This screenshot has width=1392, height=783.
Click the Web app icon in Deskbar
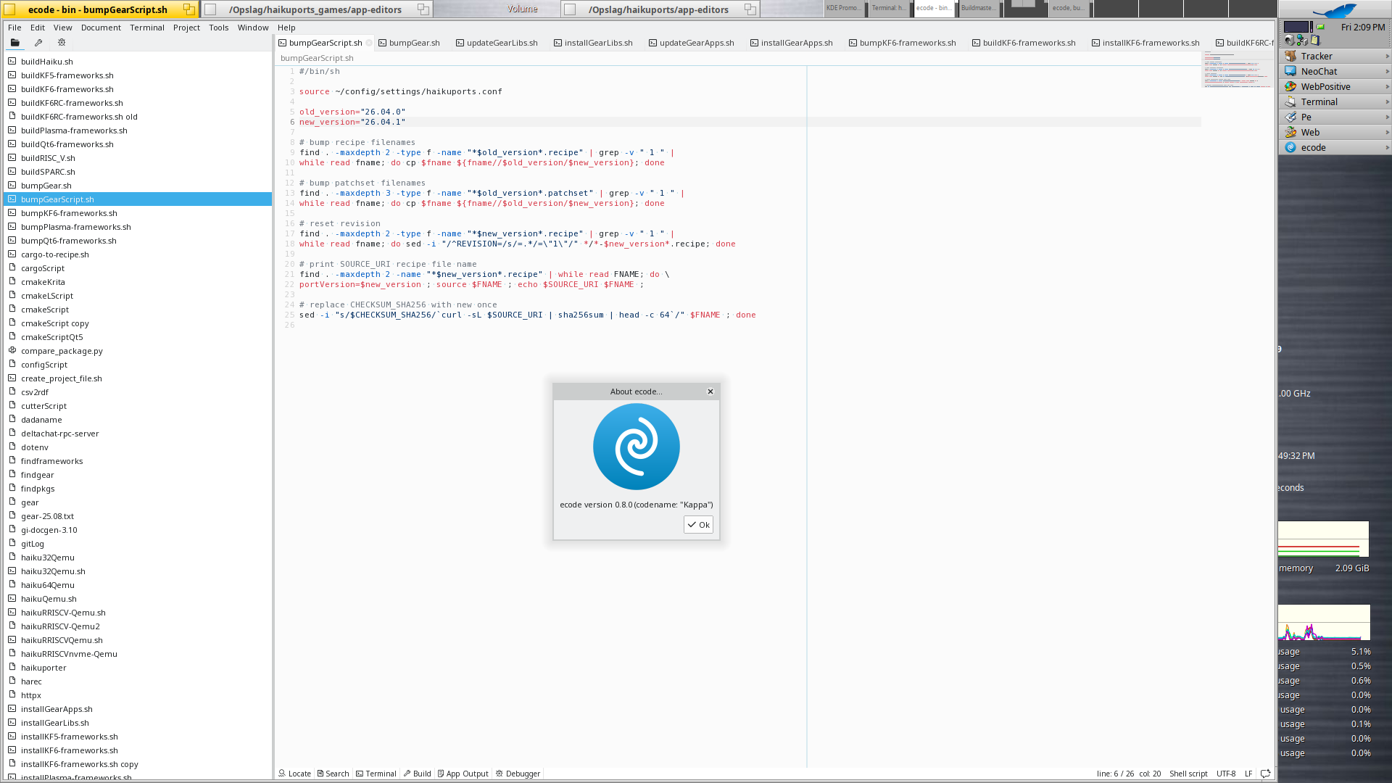coord(1290,132)
